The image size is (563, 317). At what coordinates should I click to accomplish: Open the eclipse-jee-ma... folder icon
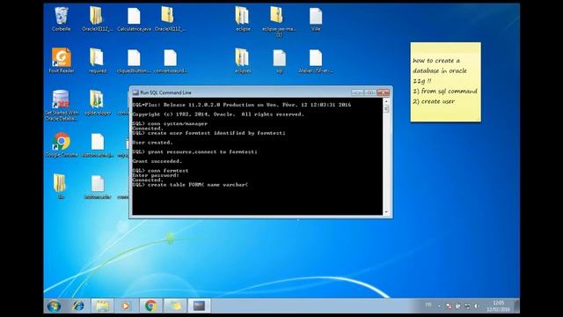279,21
